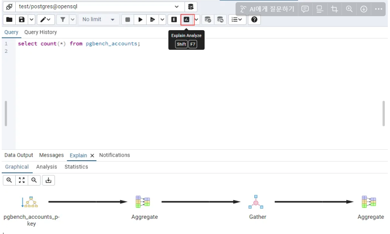Click the Rollback transaction icon
The height and width of the screenshot is (234, 390).
[x=220, y=20]
